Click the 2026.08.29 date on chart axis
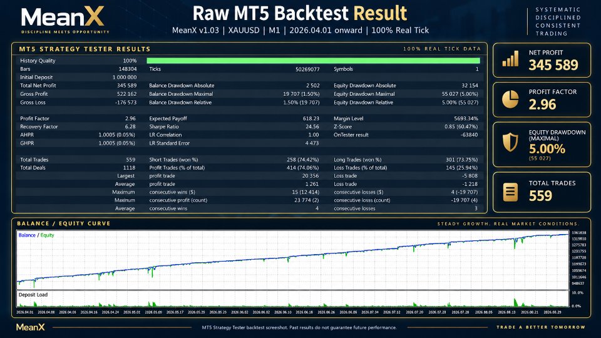Image resolution: width=601 pixels, height=338 pixels. [552, 312]
